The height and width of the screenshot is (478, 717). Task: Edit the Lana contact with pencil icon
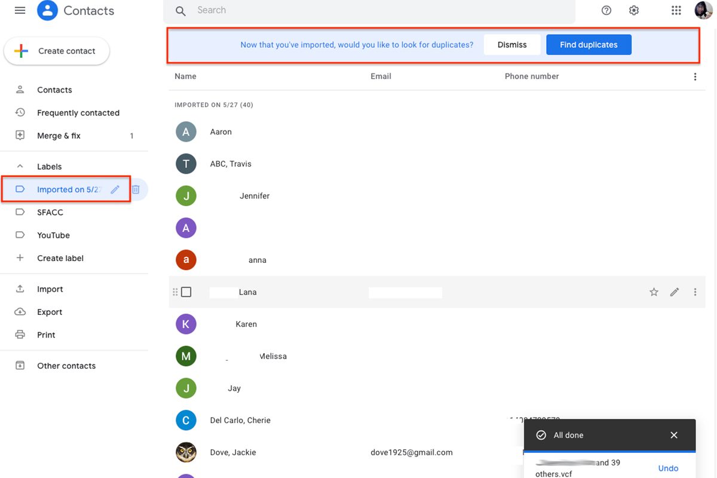pos(675,292)
